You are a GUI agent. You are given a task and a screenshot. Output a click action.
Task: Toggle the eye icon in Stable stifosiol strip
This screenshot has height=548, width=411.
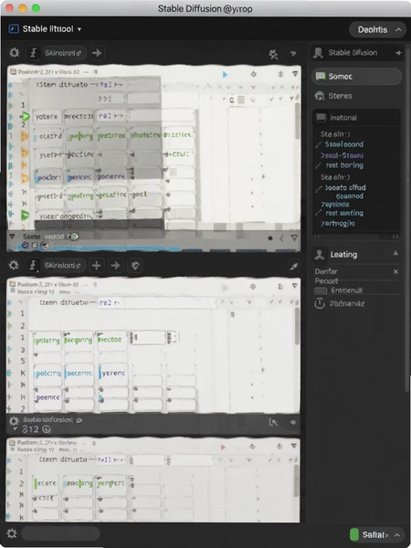pos(293,423)
